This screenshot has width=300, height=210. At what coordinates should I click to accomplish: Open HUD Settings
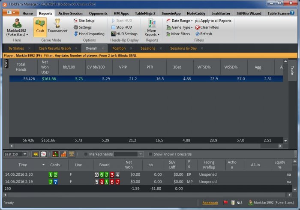(123, 34)
